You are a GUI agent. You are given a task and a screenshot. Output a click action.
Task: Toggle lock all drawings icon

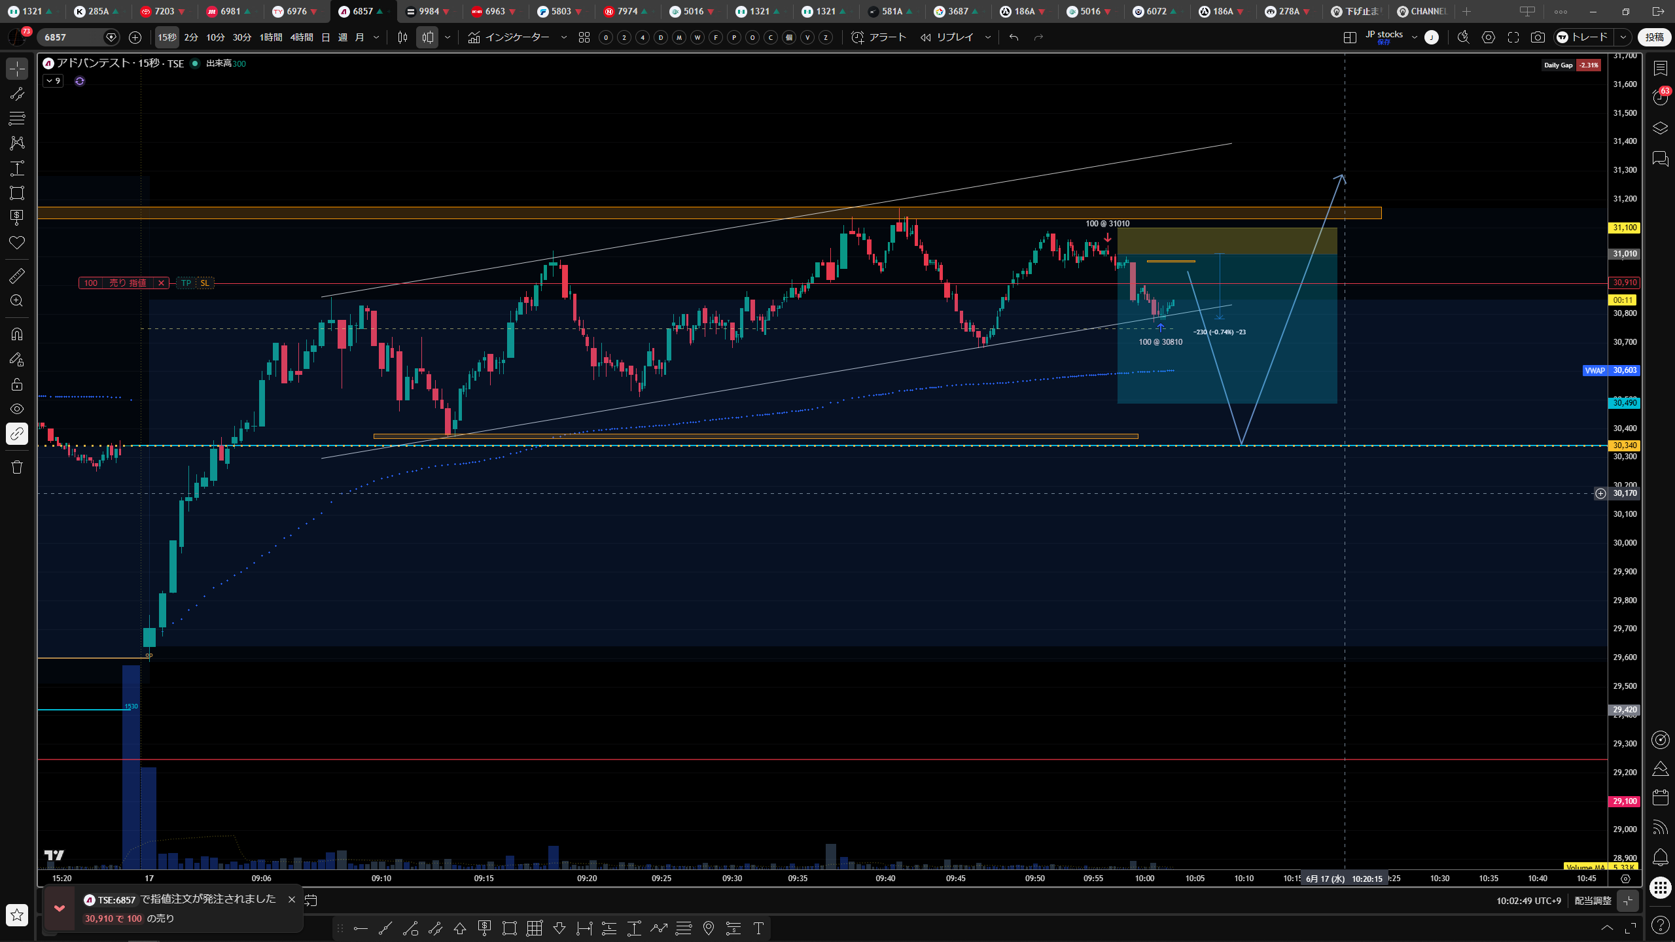tap(17, 384)
